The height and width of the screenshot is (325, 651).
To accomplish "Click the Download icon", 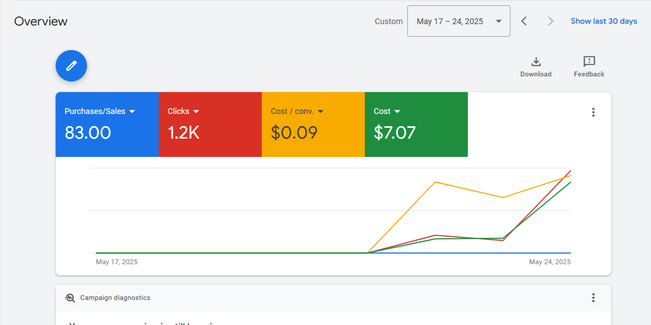I will [536, 62].
